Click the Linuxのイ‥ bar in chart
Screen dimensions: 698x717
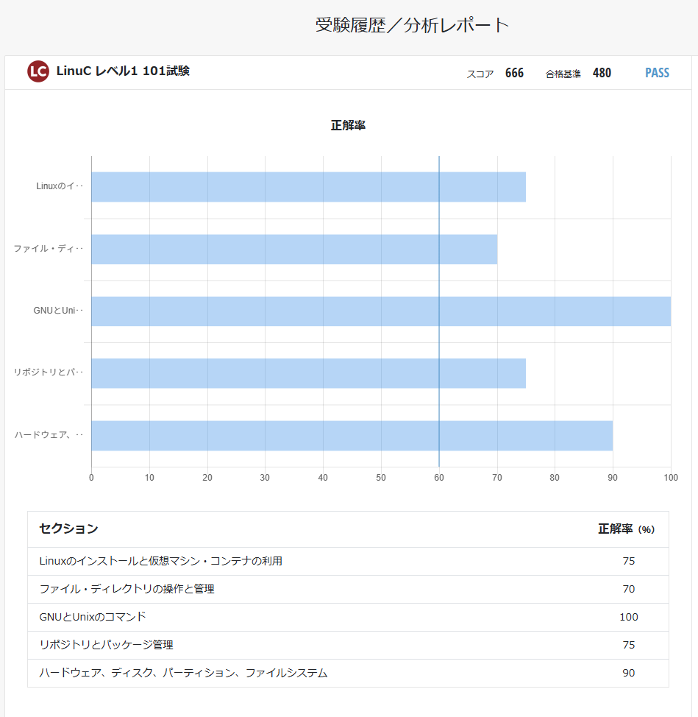coord(308,187)
